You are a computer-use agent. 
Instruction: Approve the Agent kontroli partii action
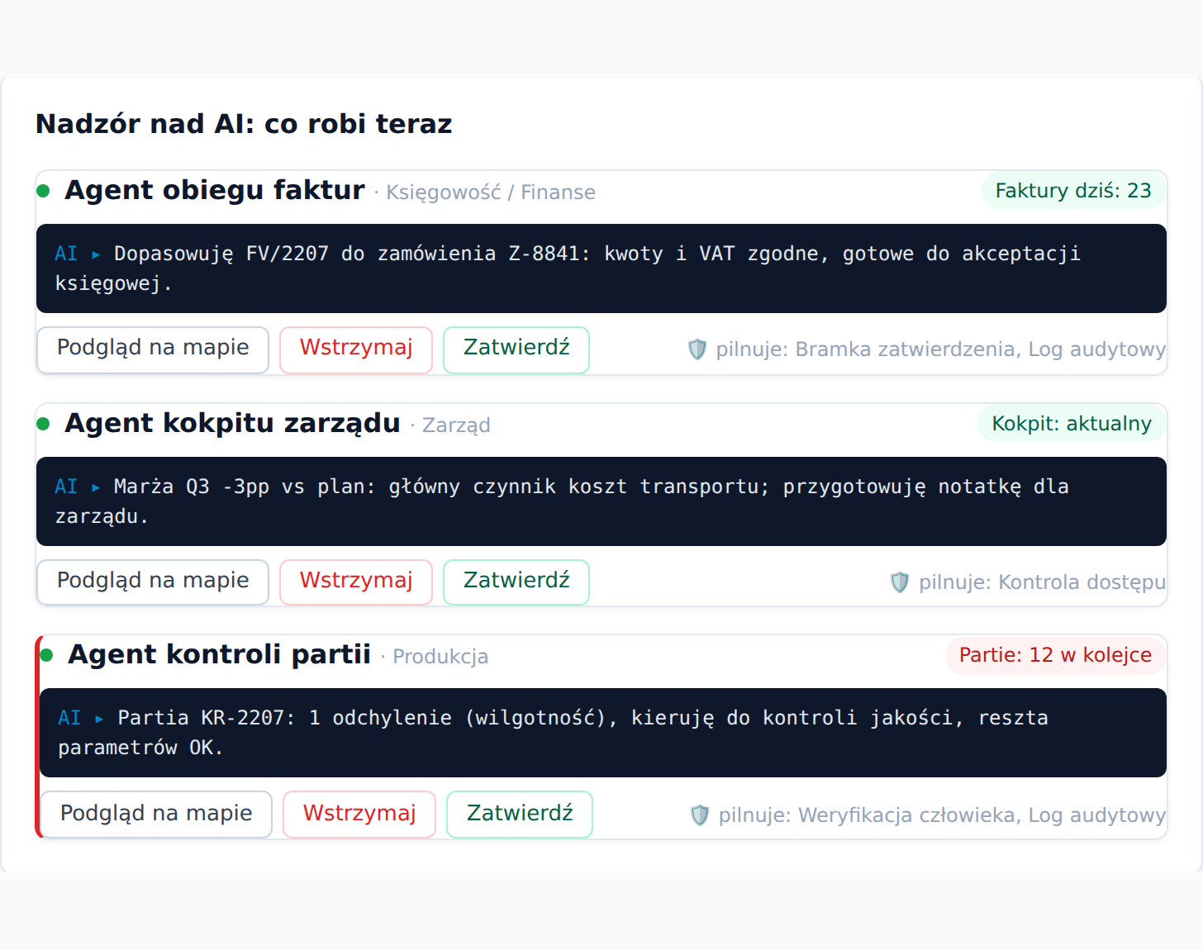point(520,815)
